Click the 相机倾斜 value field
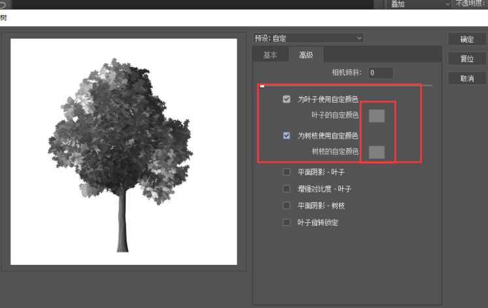 [x=380, y=73]
